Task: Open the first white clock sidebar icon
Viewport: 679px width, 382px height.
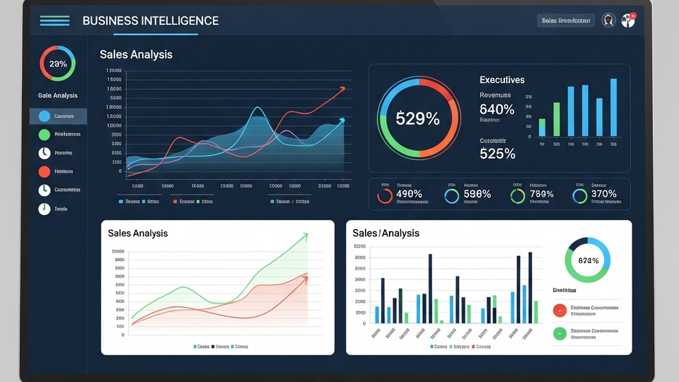Action: (44, 153)
